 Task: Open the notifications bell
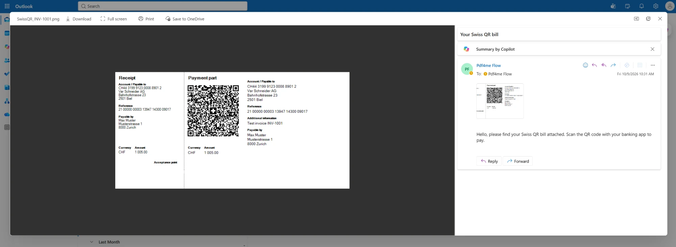[x=642, y=6]
